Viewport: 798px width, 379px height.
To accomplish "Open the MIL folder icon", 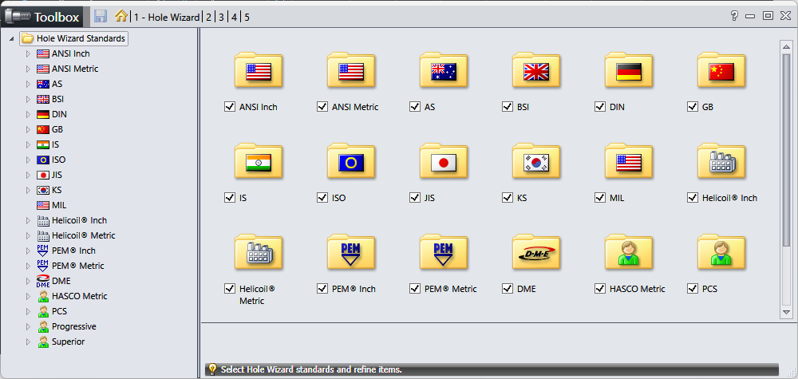I will 629,161.
